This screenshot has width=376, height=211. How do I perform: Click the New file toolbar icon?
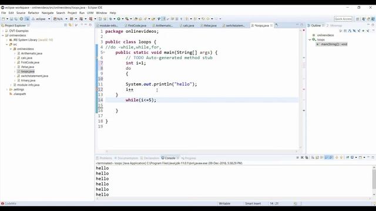coord(3,19)
